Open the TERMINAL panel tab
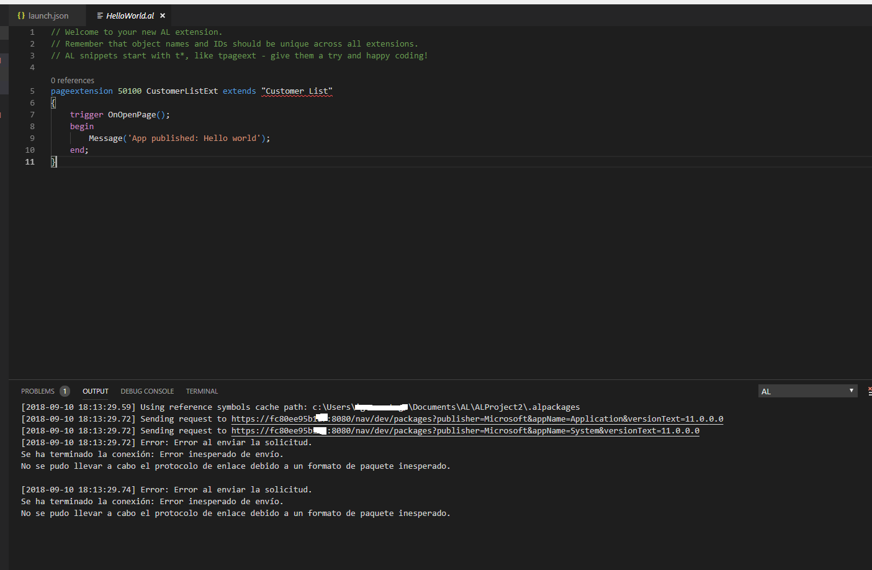 (202, 391)
